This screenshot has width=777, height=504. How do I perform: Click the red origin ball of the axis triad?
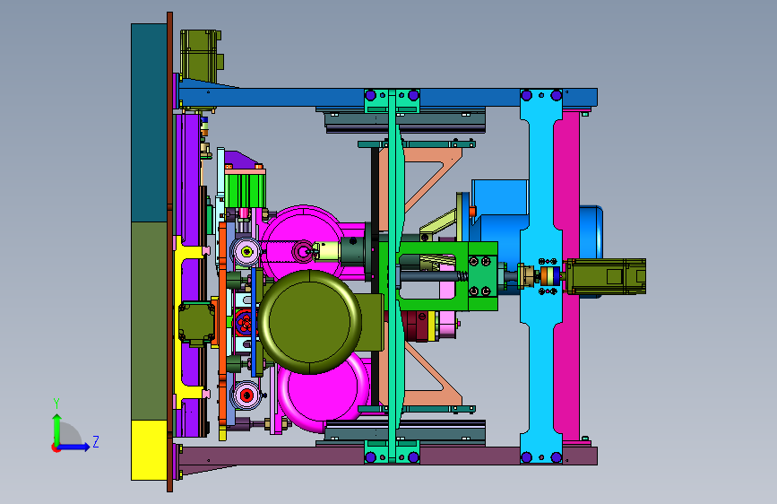(55, 448)
